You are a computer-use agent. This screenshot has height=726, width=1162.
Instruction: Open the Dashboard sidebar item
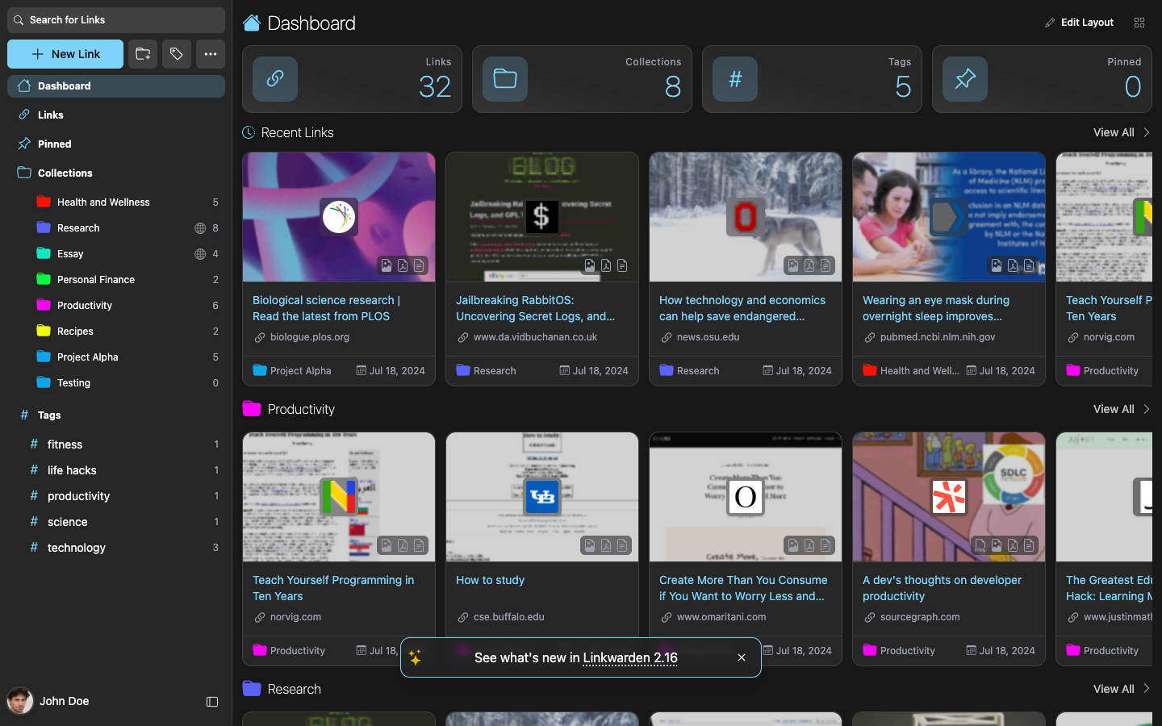point(116,86)
